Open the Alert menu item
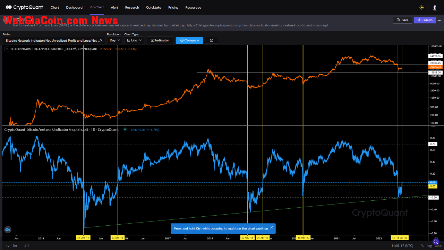 tap(114, 7)
